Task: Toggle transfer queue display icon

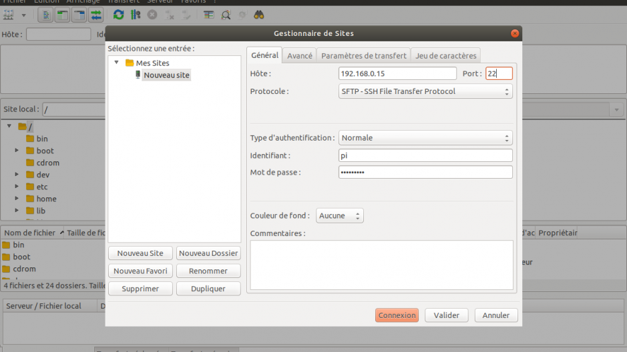Action: [x=96, y=15]
